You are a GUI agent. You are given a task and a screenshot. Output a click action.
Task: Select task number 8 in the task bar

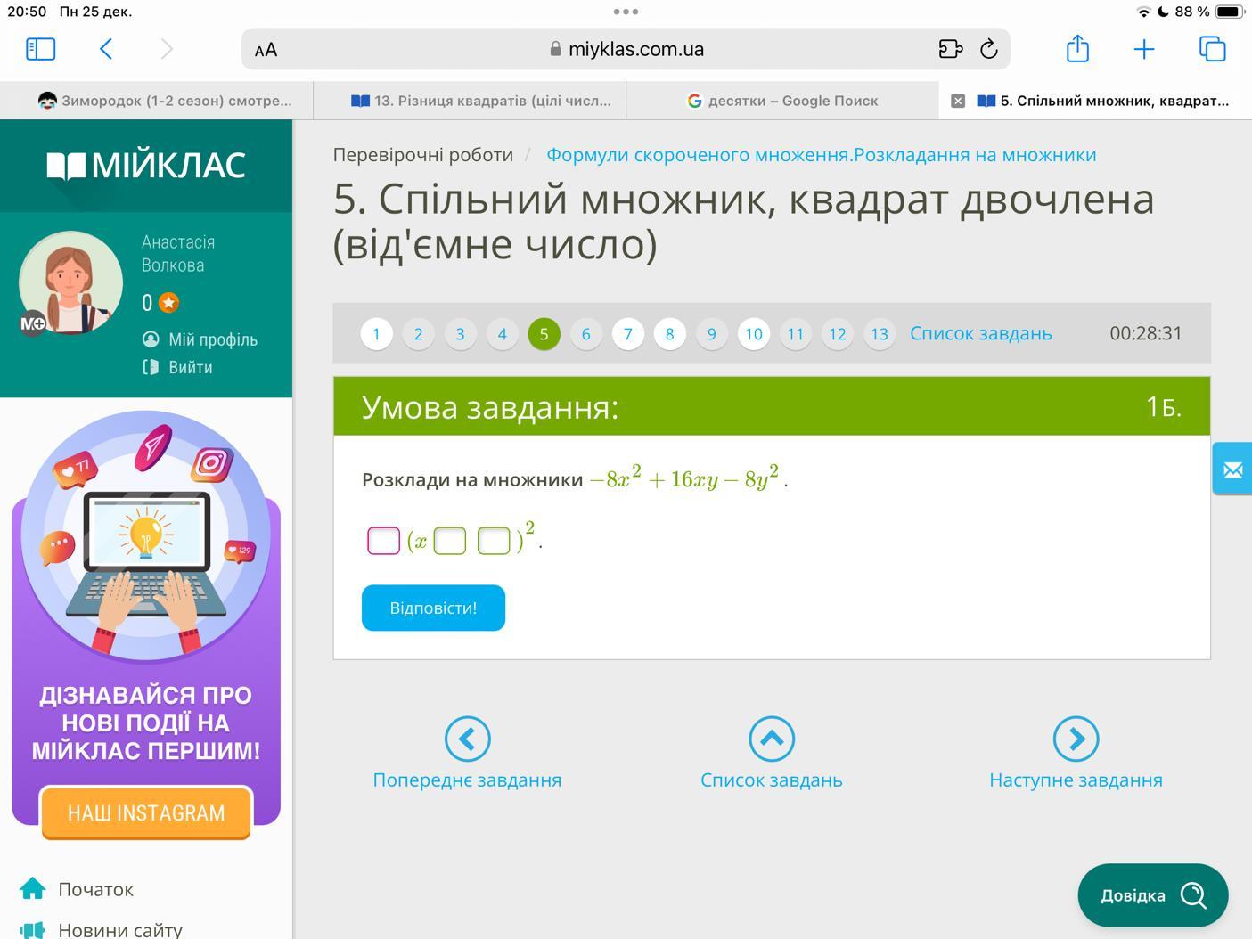(669, 334)
